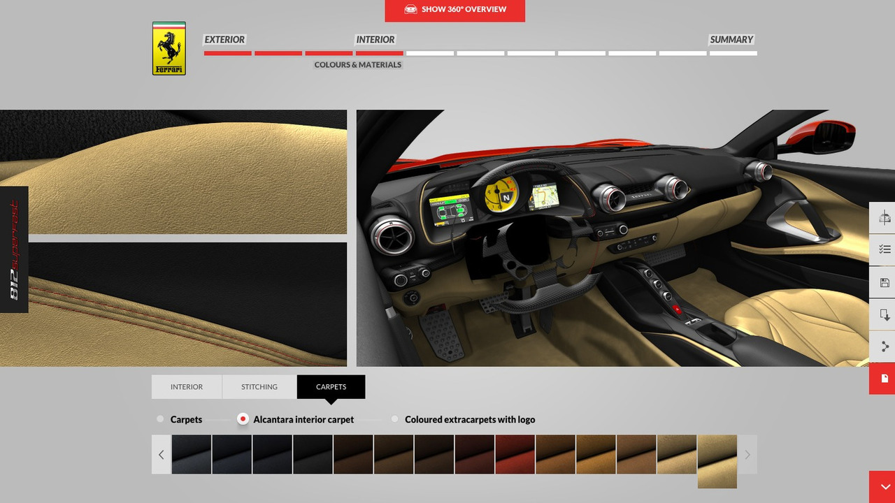This screenshot has height=503, width=895.
Task: Click the share configuration icon
Action: click(x=884, y=347)
